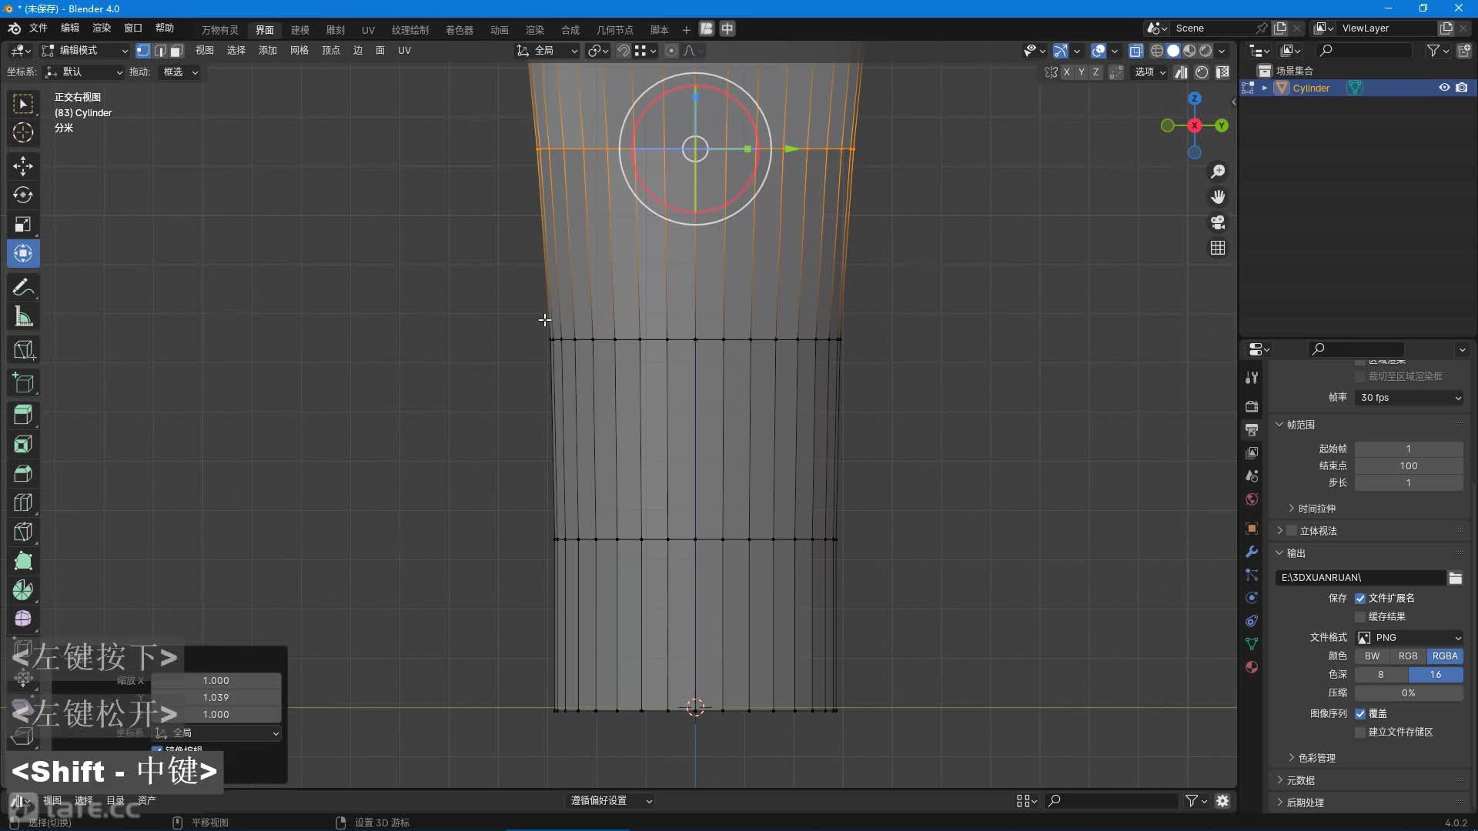1478x831 pixels.
Task: Enable the 缓存结果 checkbox
Action: 1360,617
